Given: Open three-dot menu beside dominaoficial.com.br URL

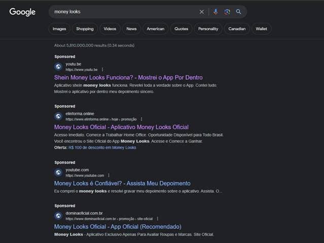Looking at the screenshot, I should (158, 219).
